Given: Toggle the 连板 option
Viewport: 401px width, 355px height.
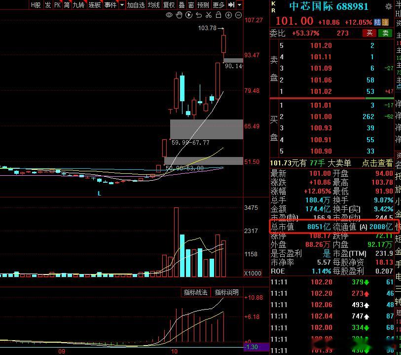Looking at the screenshot, I should [94, 5].
